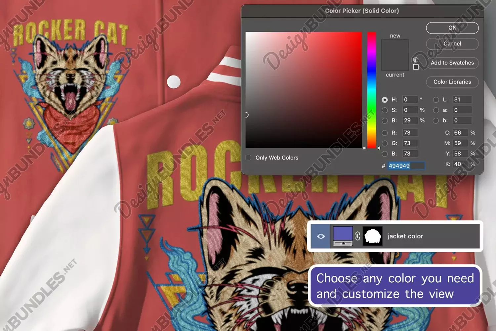Select the G (Green) radio button

[385, 143]
